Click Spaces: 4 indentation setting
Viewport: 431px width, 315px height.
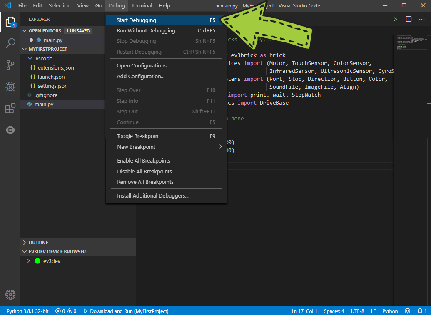point(334,311)
